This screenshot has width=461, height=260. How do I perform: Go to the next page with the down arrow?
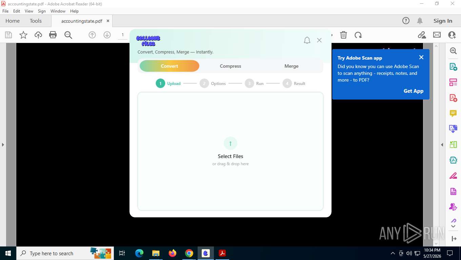click(107, 35)
